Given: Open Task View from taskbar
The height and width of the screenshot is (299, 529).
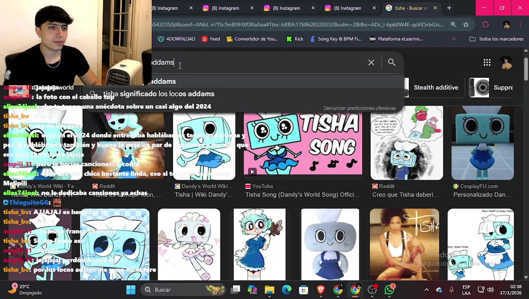Looking at the screenshot, I should tap(236, 290).
